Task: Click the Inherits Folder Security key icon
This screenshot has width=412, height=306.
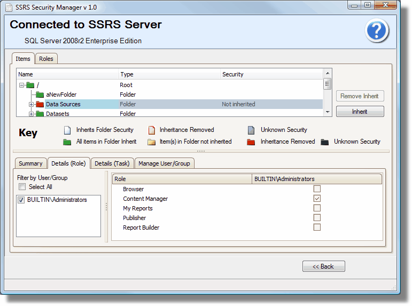Action: tap(67, 130)
